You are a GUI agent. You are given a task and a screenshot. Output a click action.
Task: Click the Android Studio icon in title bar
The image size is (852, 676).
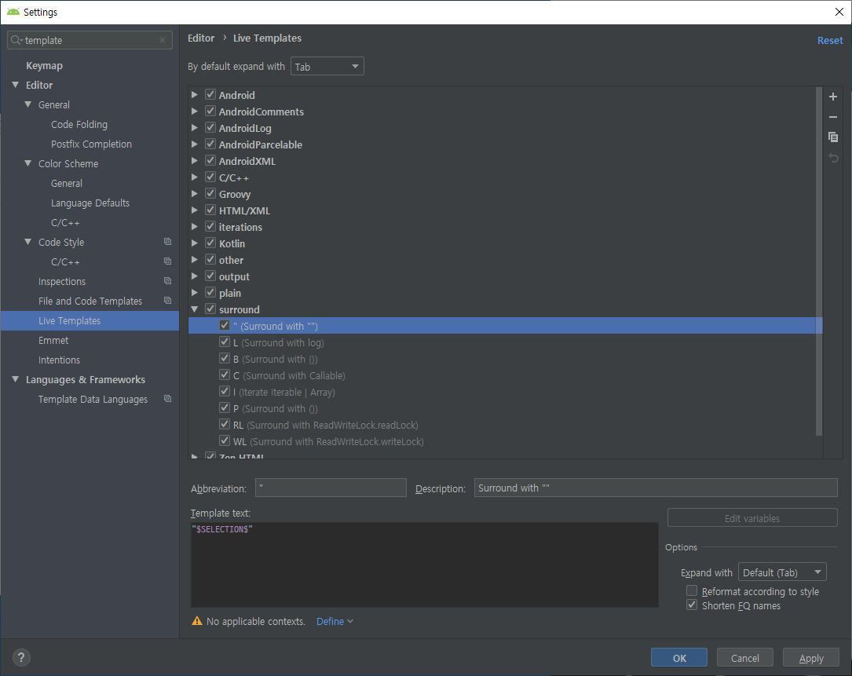pos(13,12)
